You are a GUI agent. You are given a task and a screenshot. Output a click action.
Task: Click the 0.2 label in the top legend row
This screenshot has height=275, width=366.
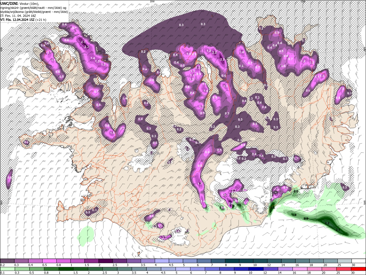(x=2, y=265)
